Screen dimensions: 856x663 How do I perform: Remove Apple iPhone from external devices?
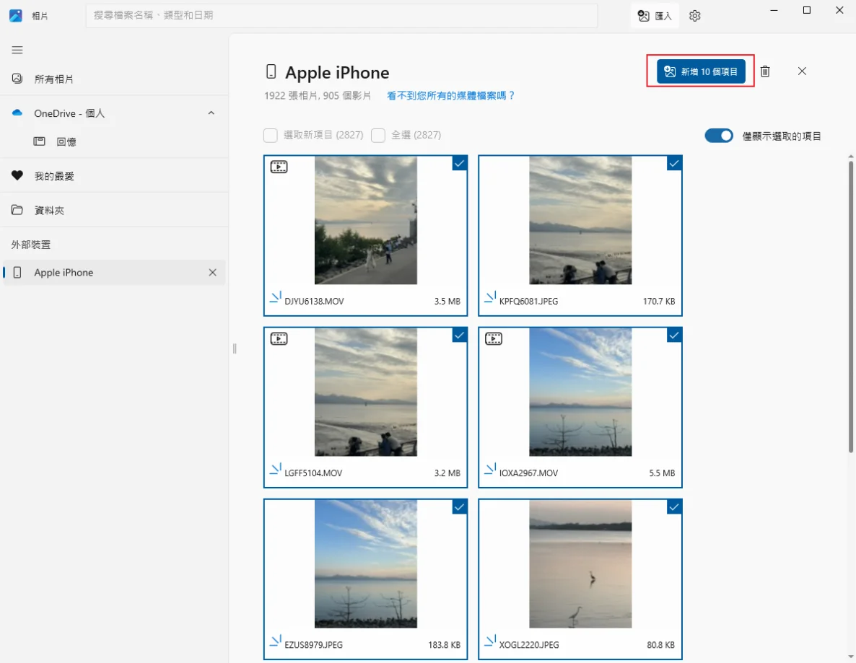pos(212,273)
